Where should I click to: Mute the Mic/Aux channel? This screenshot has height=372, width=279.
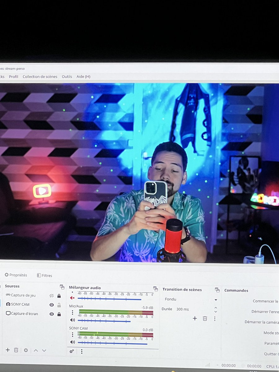(73, 320)
